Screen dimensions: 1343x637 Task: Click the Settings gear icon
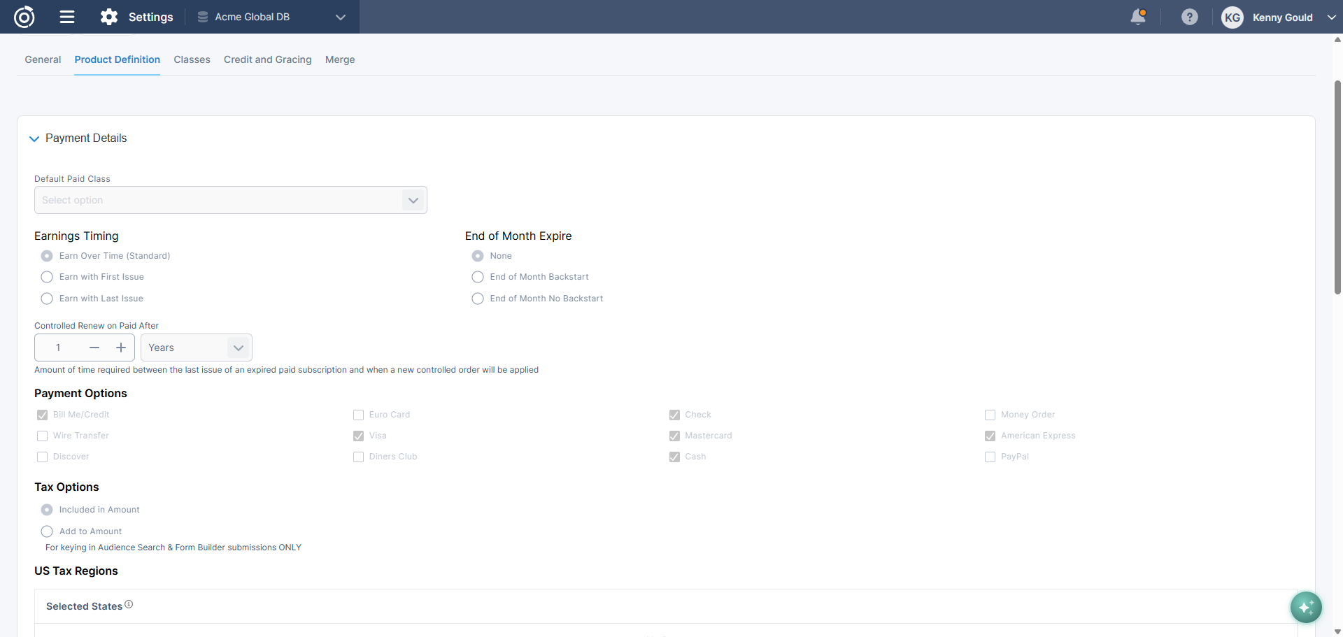(109, 17)
